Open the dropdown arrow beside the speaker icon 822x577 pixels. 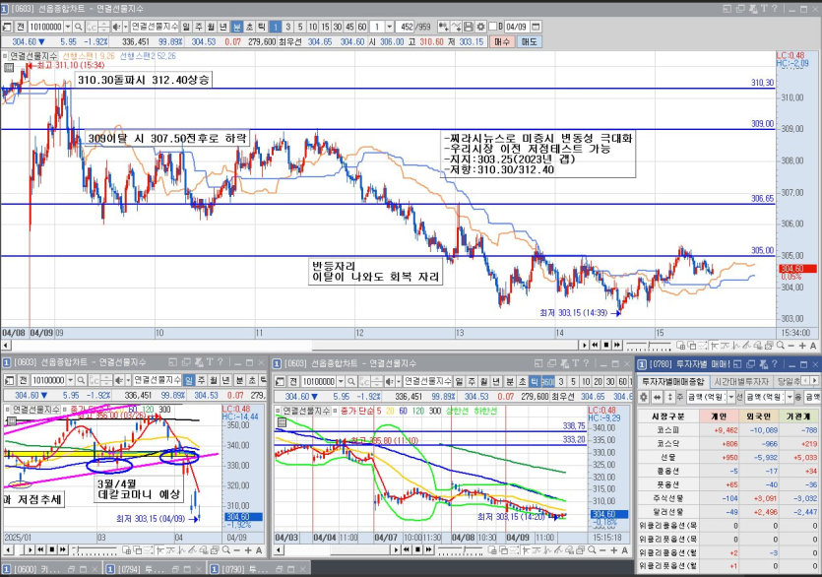tap(125, 27)
